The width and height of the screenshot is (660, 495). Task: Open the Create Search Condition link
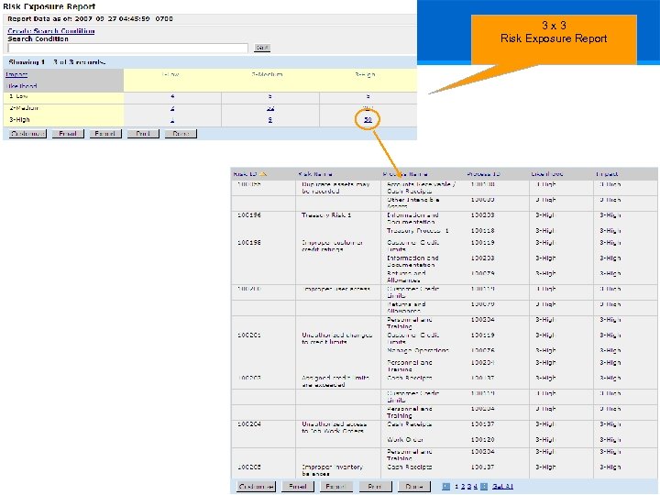(x=51, y=31)
